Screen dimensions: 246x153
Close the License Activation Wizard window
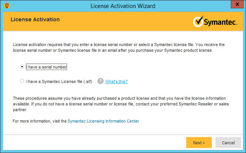click(x=237, y=5)
